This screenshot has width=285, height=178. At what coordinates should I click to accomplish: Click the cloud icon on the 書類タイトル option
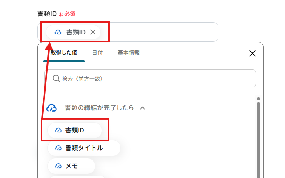(58, 148)
